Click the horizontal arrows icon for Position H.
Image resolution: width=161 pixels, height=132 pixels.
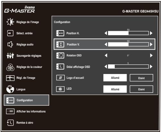(60, 33)
